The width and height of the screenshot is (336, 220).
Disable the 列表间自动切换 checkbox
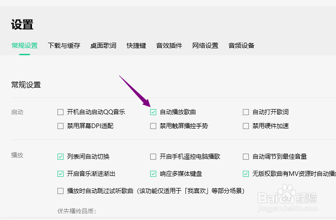click(60, 156)
